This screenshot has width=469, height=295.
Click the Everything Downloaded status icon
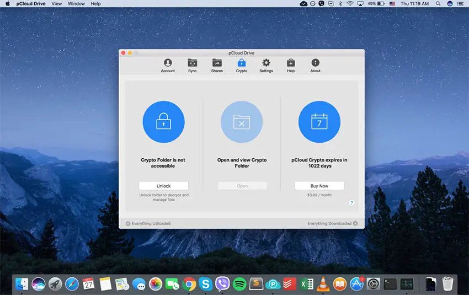coord(355,223)
